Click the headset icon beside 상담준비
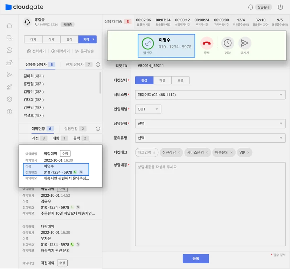Screen dimensions: 290x269 point(250,7)
